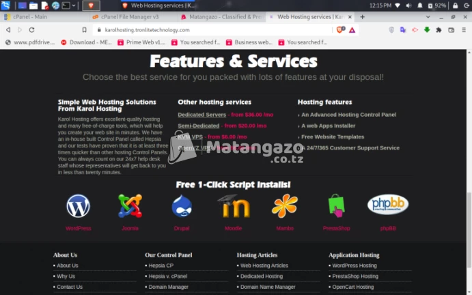Screen dimensions: 472x295
Task: Open the OpenCart Hosting footer link
Action: [352, 287]
